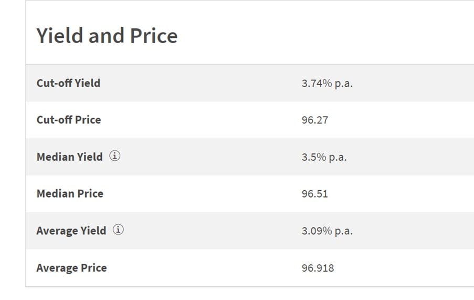Click the Median Price label
474x300 pixels.
(70, 194)
